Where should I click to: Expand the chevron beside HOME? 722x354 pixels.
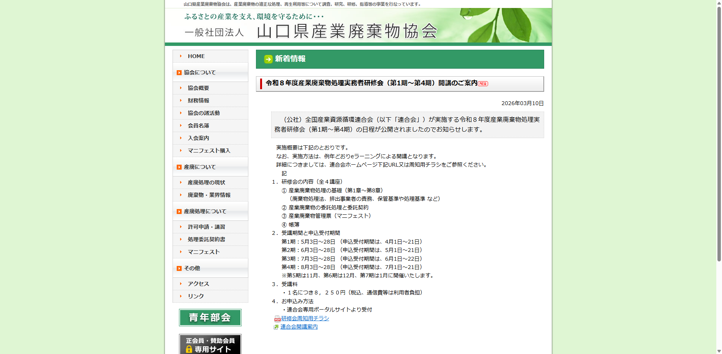pyautogui.click(x=181, y=56)
